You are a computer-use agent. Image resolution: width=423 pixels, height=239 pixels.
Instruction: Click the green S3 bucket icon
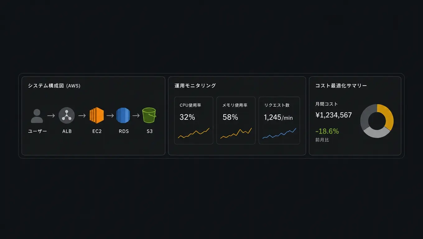[149, 115]
